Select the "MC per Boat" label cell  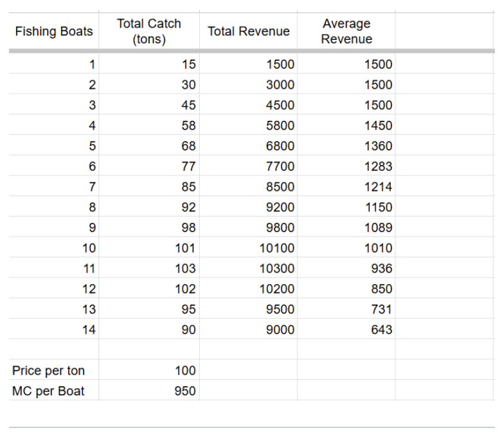pyautogui.click(x=54, y=390)
